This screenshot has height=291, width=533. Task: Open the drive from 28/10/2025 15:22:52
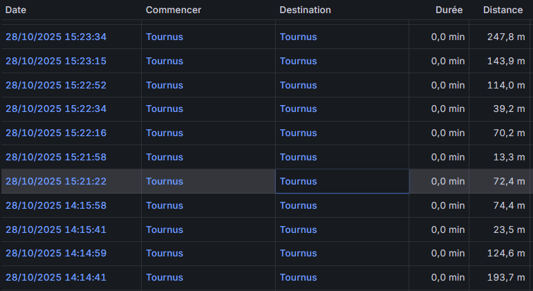[x=56, y=85]
